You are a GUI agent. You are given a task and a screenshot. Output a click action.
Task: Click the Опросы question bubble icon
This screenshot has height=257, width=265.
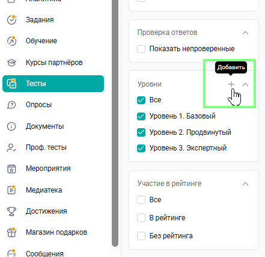[11, 105]
